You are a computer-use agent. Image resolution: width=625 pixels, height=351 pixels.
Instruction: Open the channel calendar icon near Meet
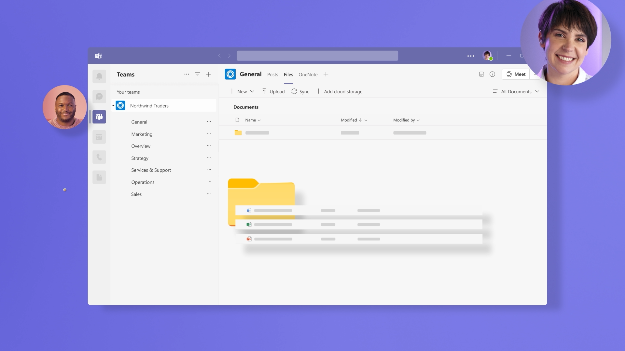pos(481,74)
